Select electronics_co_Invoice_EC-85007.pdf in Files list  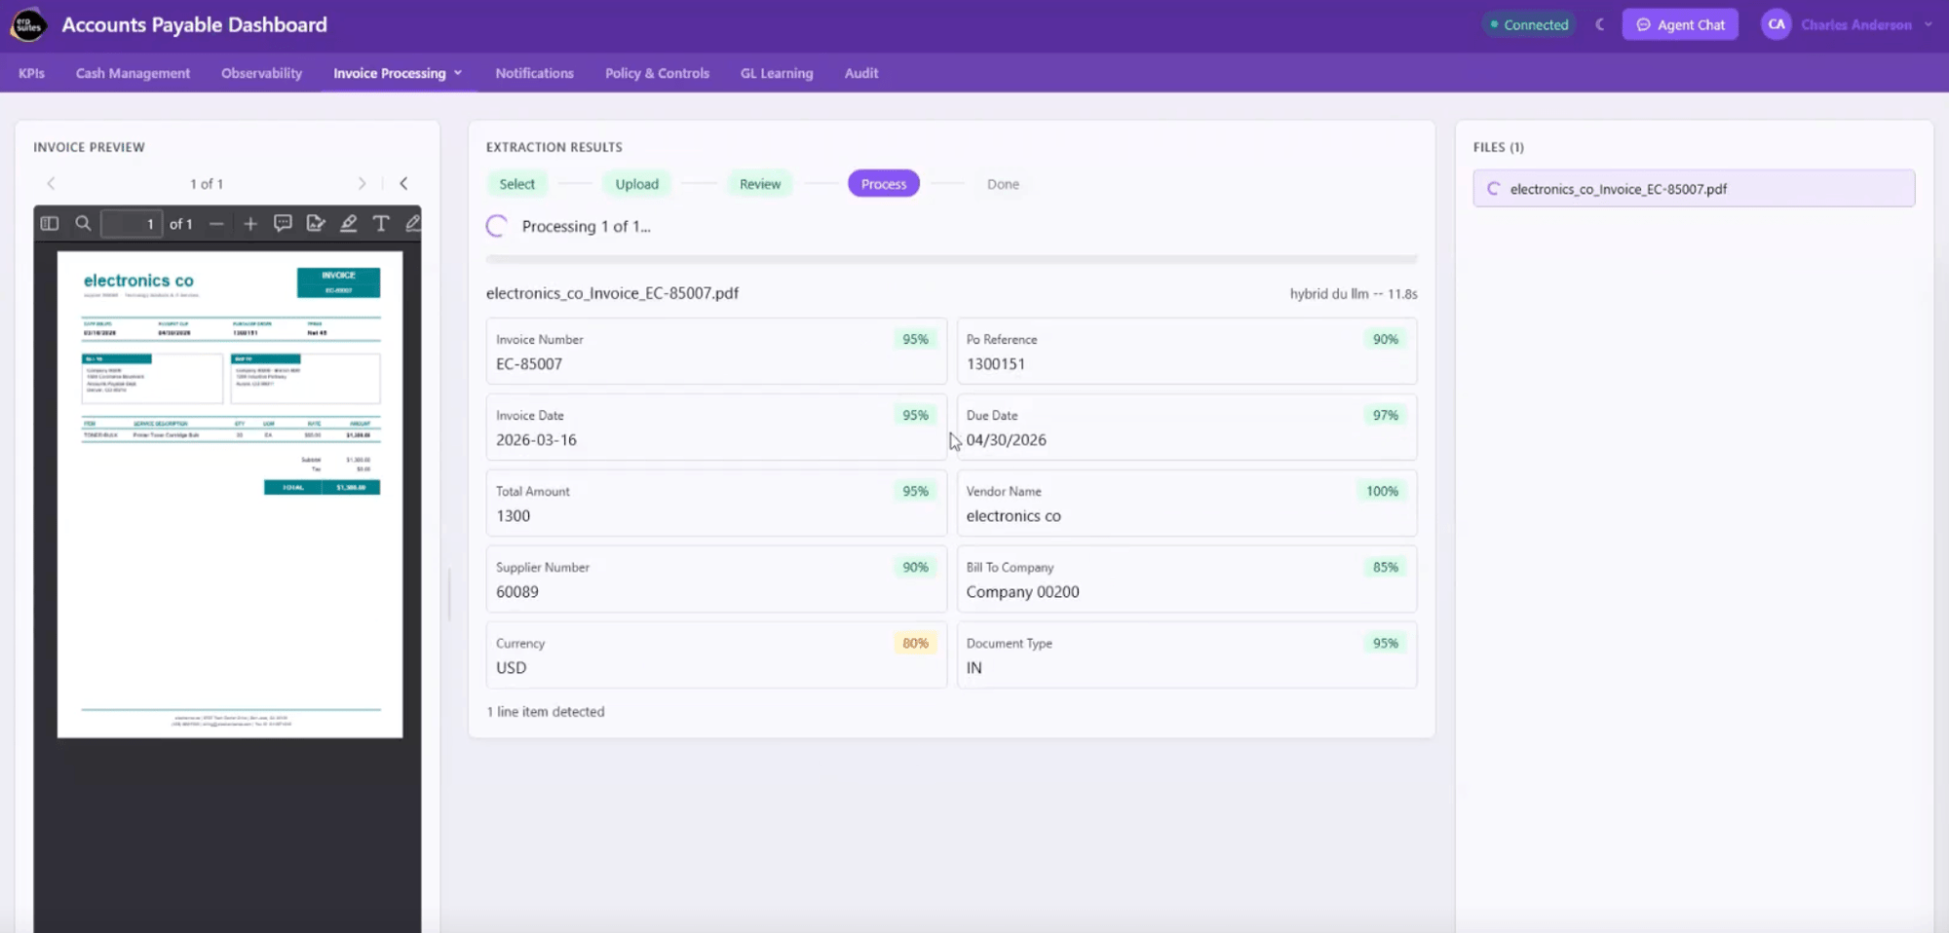[1694, 189]
